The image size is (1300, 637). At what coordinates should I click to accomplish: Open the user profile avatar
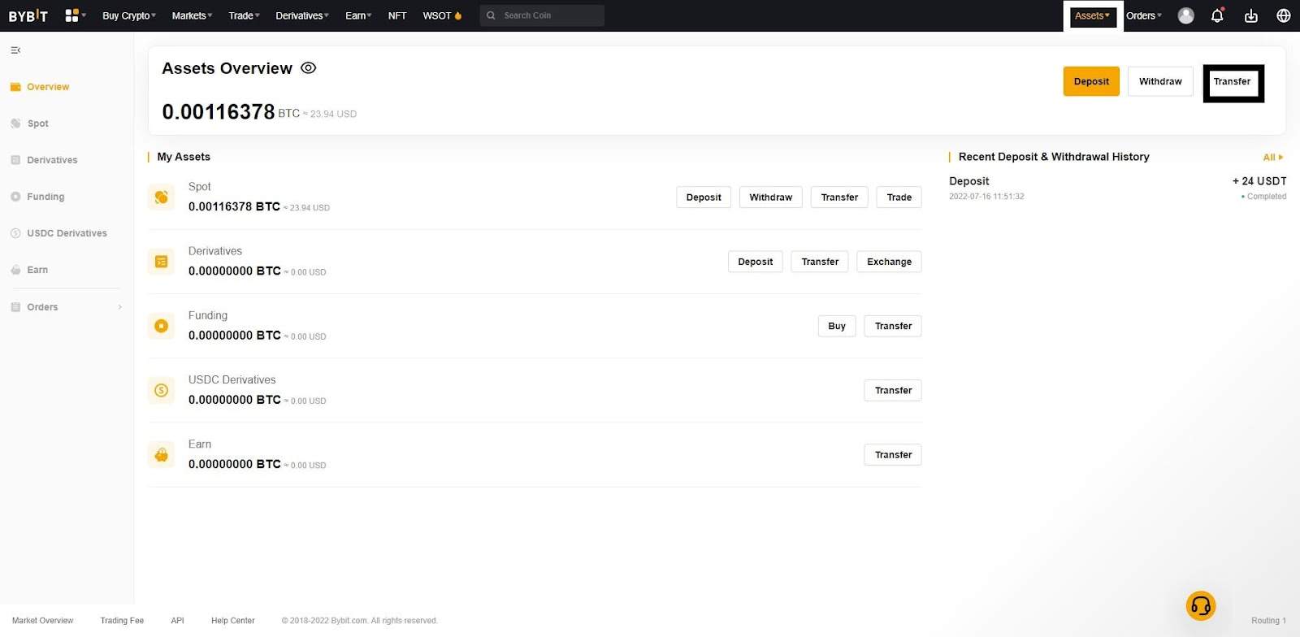1186,15
